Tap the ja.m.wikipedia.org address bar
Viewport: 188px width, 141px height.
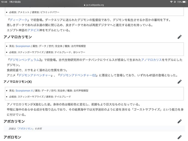pyautogui.click(x=94, y=5)
